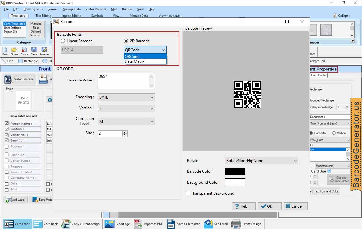Switch to the Symbols ribbon tab
Screen dimensions: 362x230
97,16
